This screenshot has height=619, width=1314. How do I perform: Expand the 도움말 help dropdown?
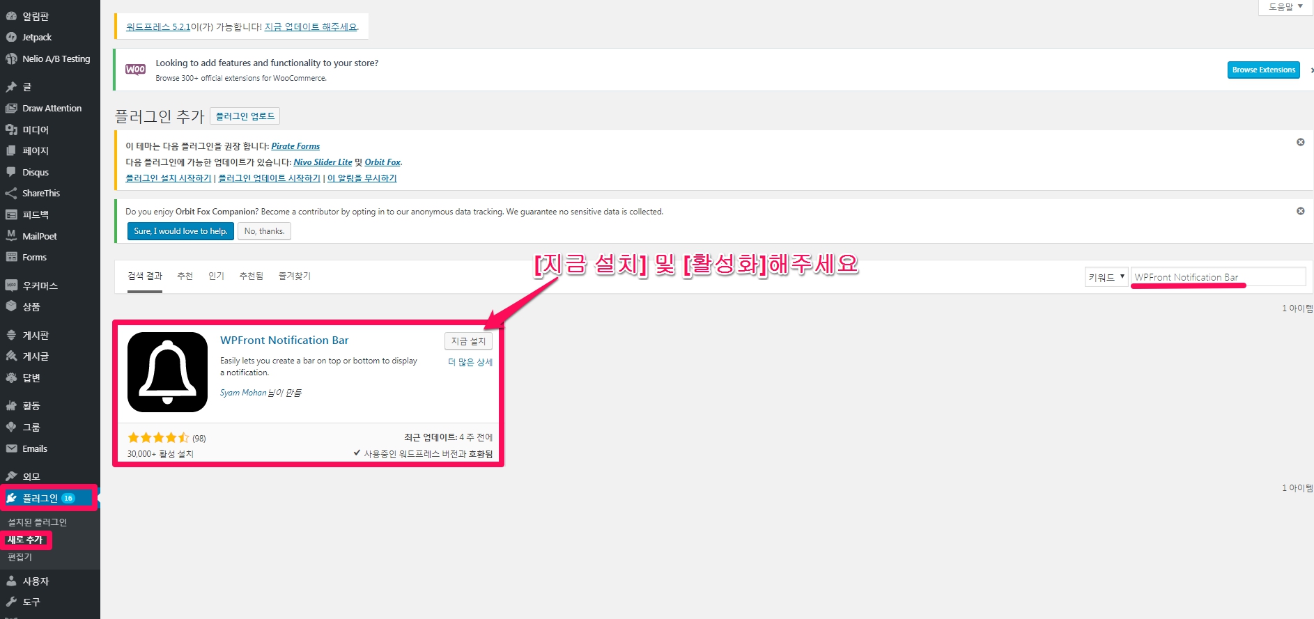tap(1285, 7)
